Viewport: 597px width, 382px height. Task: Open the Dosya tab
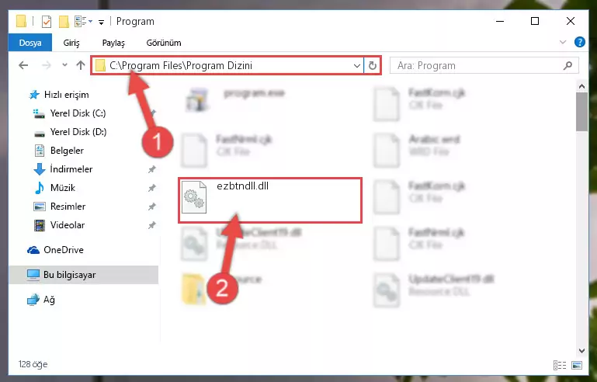pos(30,43)
